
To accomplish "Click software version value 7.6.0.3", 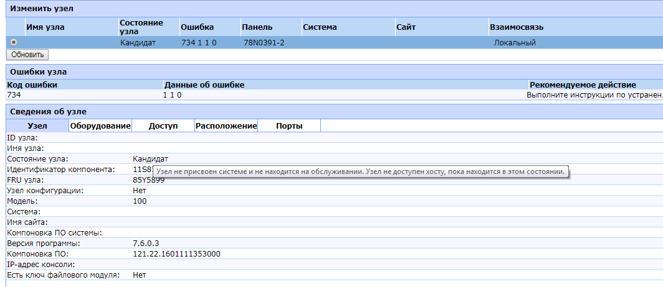I will click(x=146, y=243).
